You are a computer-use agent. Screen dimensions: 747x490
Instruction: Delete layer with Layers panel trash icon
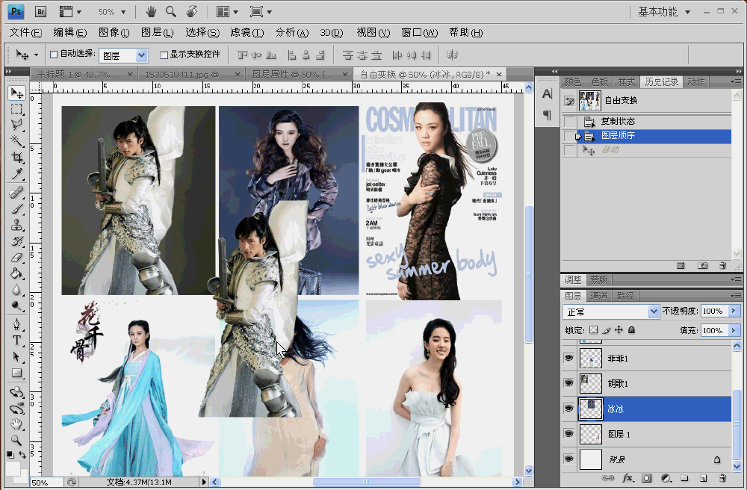pyautogui.click(x=722, y=478)
